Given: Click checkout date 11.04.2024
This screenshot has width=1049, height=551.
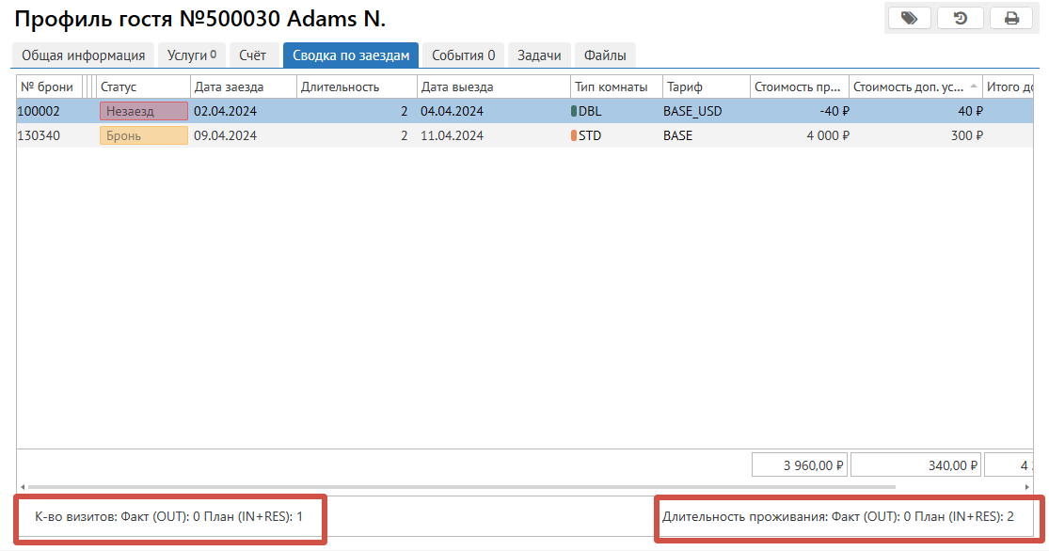Looking at the screenshot, I should [453, 135].
